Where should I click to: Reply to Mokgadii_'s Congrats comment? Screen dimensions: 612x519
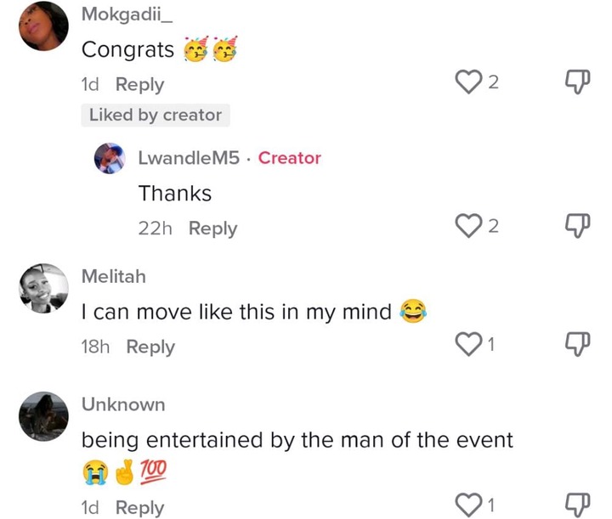(139, 85)
